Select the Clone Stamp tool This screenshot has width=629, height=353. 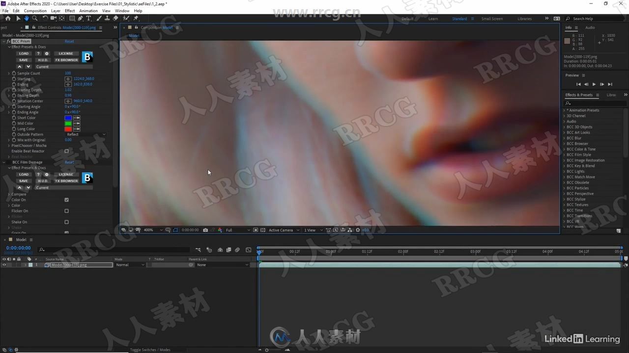point(107,18)
